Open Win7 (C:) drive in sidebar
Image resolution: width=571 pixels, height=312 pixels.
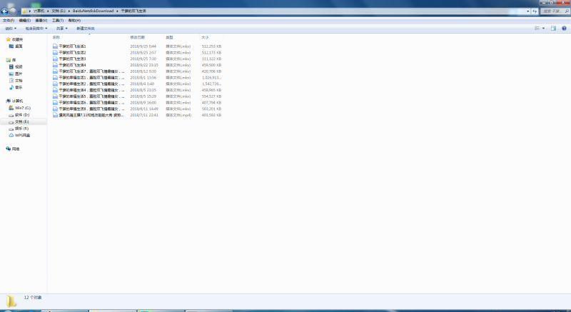[x=22, y=108]
